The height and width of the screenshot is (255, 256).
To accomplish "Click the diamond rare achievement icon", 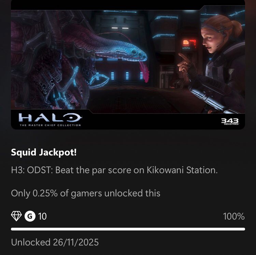I will [x=16, y=216].
